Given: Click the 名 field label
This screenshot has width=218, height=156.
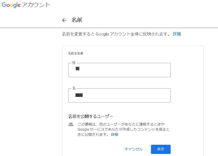Looking at the screenshot, I should coord(74,88).
